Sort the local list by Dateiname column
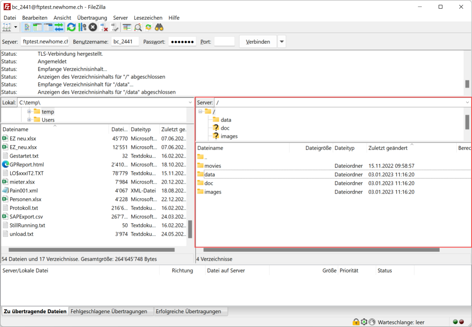 (x=55, y=129)
